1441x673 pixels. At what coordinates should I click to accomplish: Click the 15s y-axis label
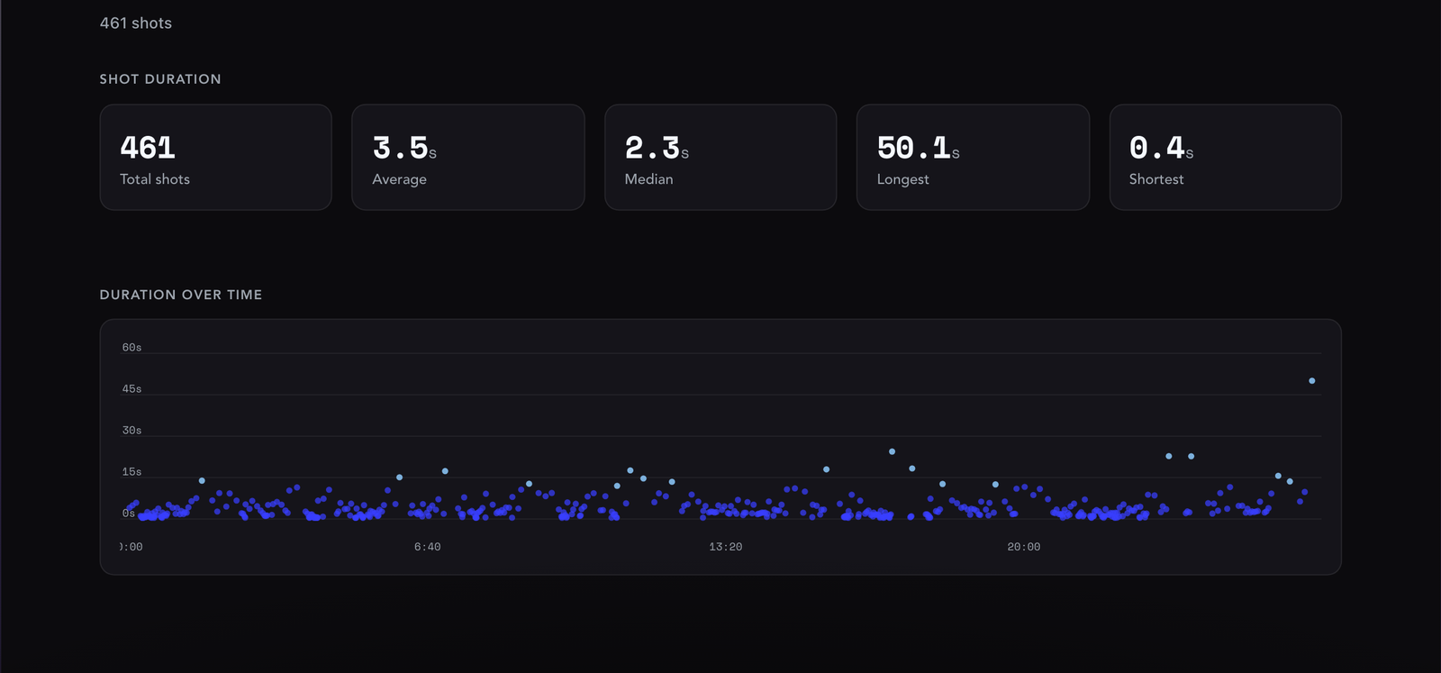coord(131,472)
